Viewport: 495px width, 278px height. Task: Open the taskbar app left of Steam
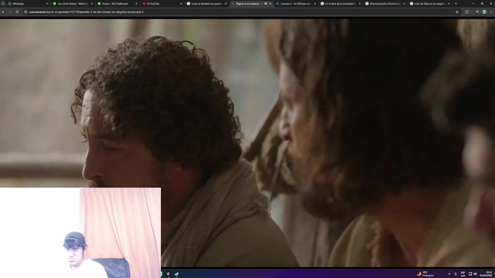[168, 274]
